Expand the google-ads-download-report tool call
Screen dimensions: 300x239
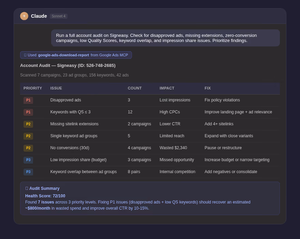76,55
